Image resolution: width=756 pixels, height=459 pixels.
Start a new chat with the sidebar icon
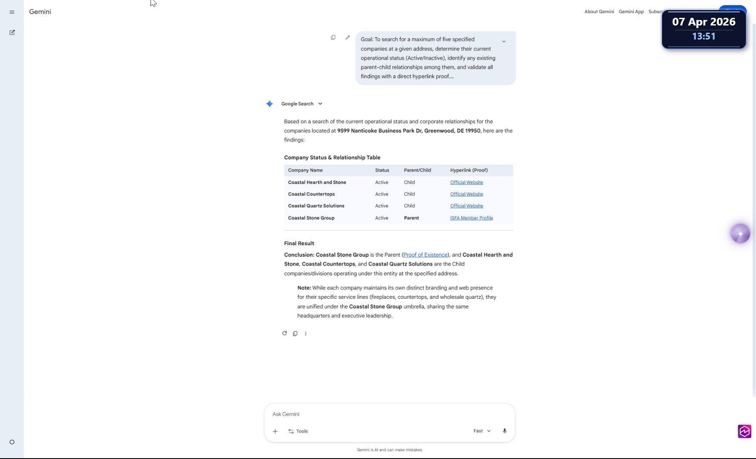pyautogui.click(x=12, y=32)
